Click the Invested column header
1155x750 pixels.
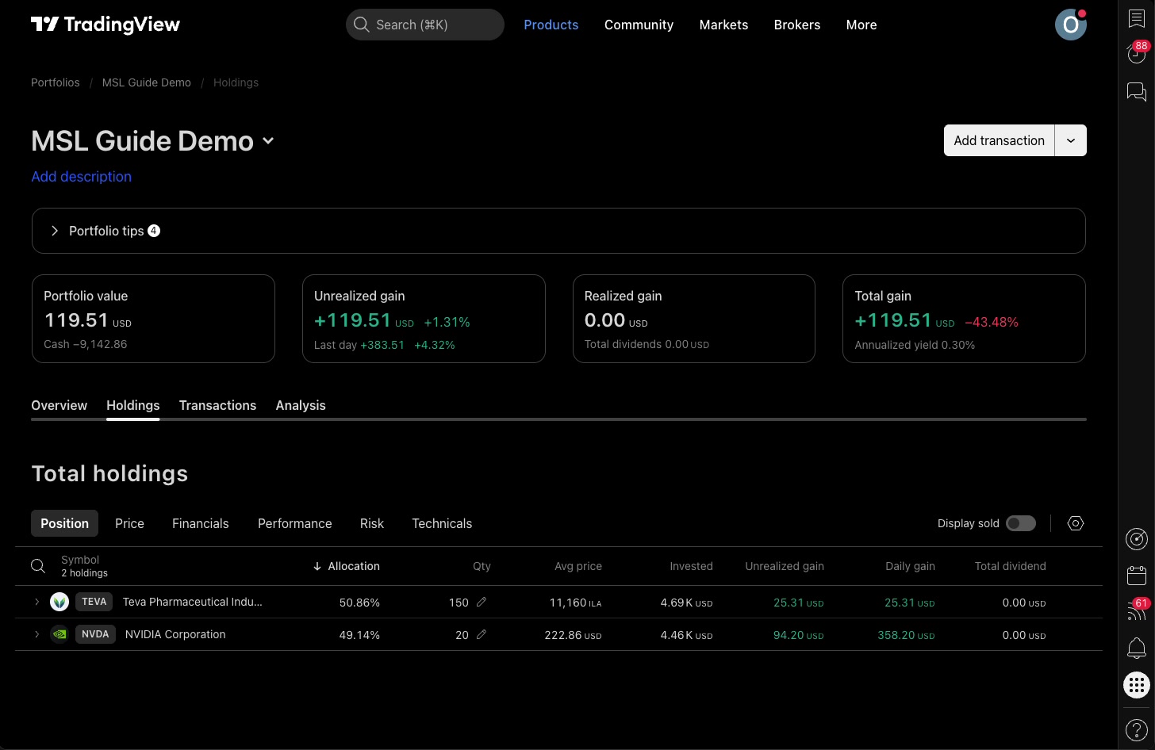[691, 566]
